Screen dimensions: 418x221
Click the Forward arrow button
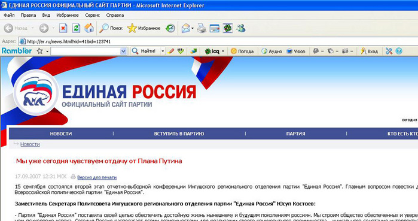[x=44, y=28]
